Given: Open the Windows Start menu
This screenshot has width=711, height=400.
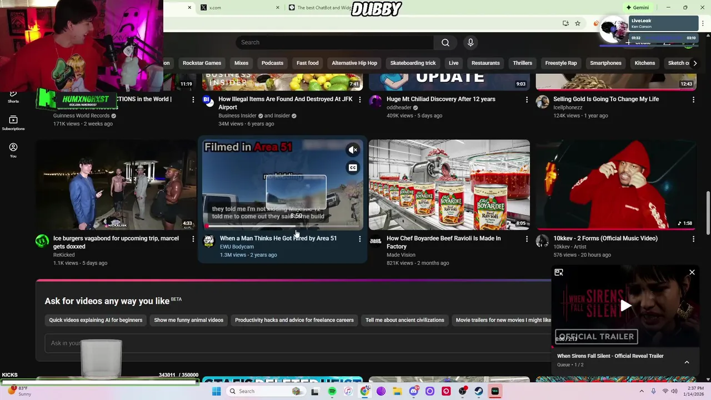Looking at the screenshot, I should (216, 391).
